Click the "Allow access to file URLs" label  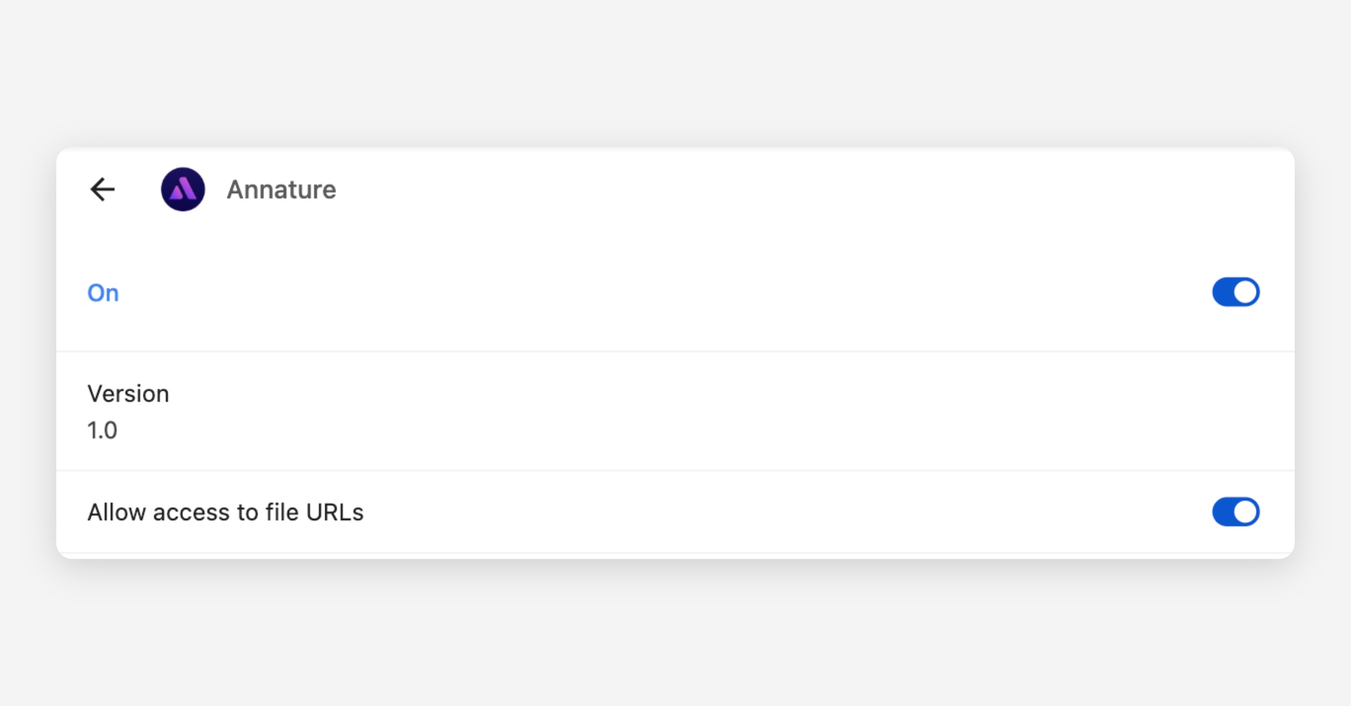pos(225,512)
